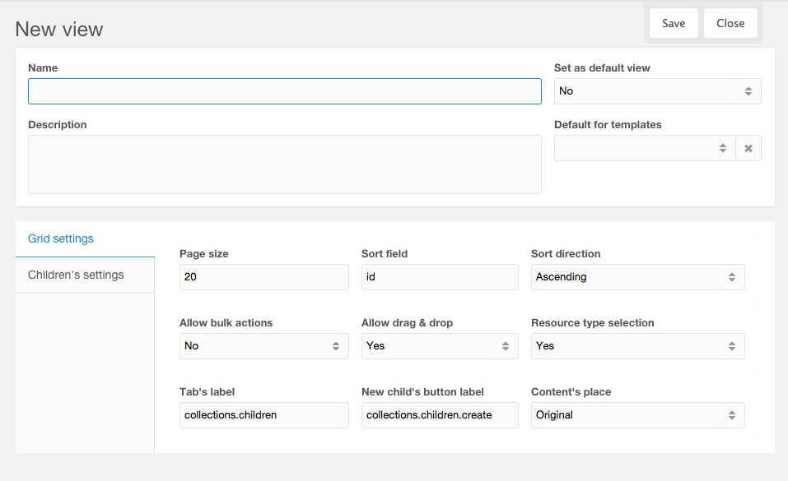Open the Content's place dropdown
Viewport: 788px width, 481px height.
coord(638,415)
